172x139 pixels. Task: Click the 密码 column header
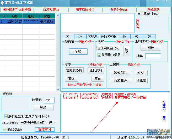coord(31,16)
